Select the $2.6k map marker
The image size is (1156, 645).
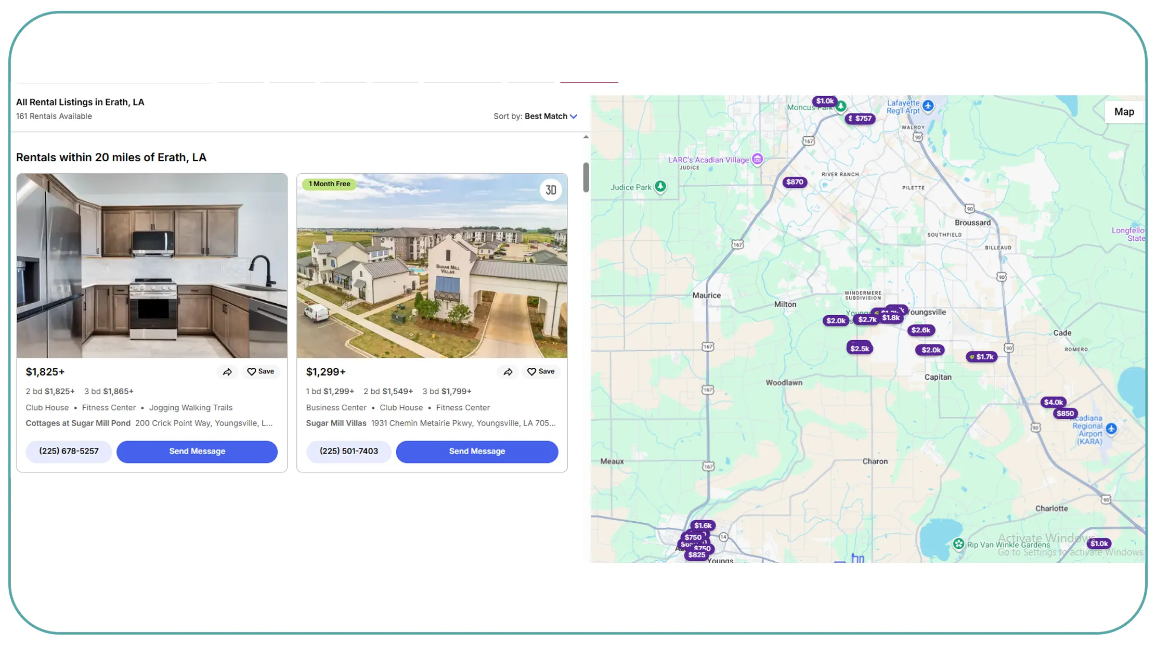pos(921,330)
